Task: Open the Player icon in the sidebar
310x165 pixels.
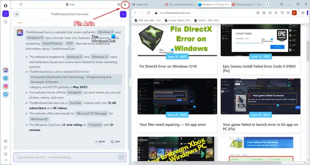Action: (5, 141)
